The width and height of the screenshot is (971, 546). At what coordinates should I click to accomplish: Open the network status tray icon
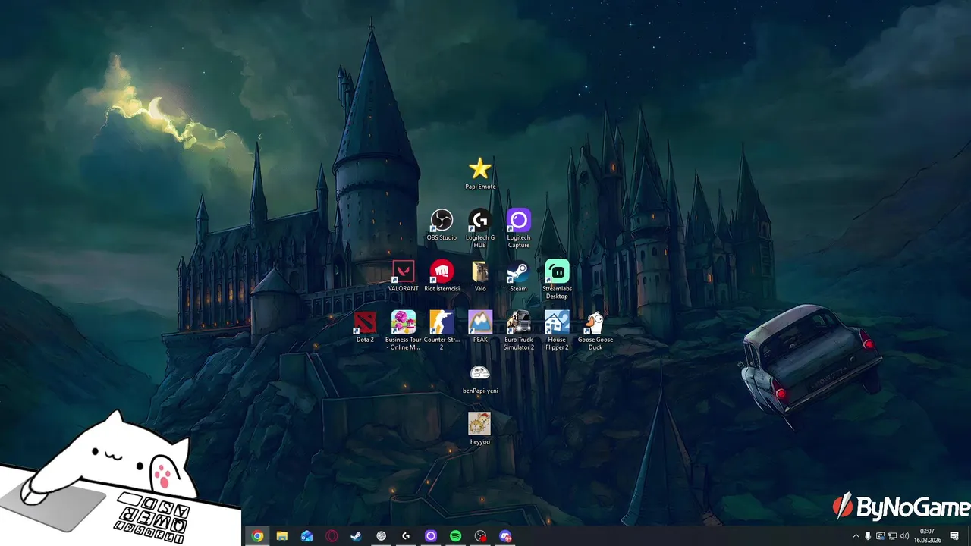[892, 536]
